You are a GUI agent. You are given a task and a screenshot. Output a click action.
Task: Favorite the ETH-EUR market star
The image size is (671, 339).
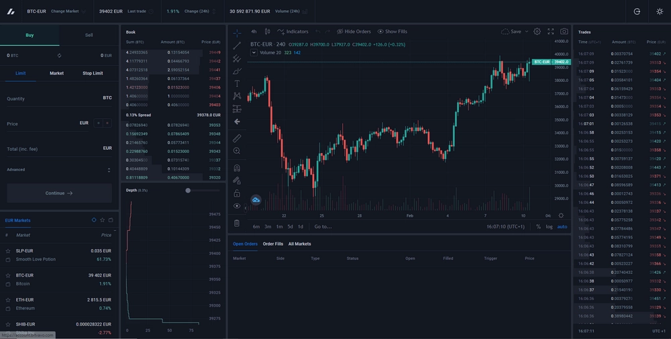pyautogui.click(x=7, y=300)
